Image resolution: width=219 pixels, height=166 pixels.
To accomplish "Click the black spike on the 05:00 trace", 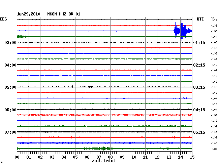I will [73, 87].
